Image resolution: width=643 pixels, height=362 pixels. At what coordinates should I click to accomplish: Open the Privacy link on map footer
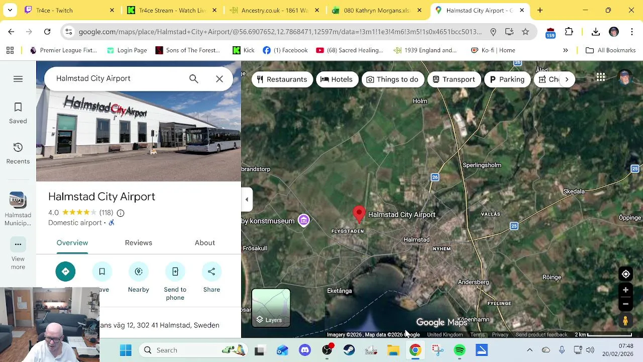500,335
